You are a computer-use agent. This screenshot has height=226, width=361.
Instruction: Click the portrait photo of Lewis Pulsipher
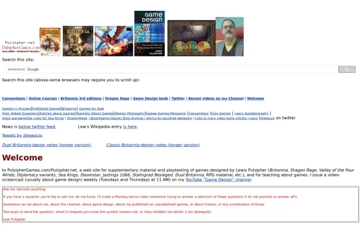click(230, 36)
